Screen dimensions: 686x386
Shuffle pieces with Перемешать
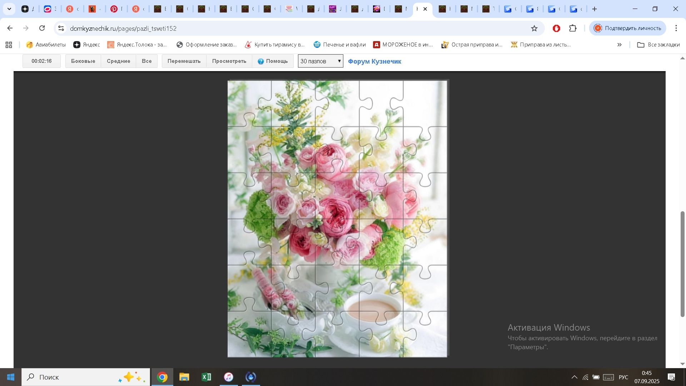point(184,61)
